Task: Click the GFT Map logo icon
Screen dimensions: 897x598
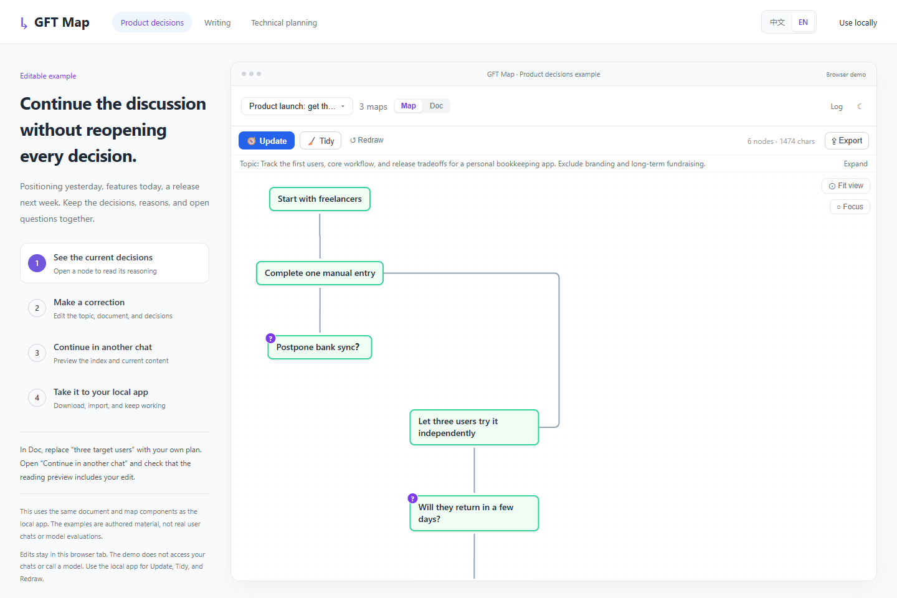Action: tap(24, 23)
